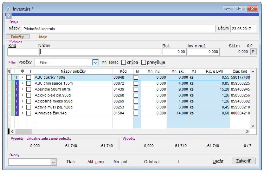Check the M box for ABC cukríky 100g
The image size is (264, 172).
(136, 77)
